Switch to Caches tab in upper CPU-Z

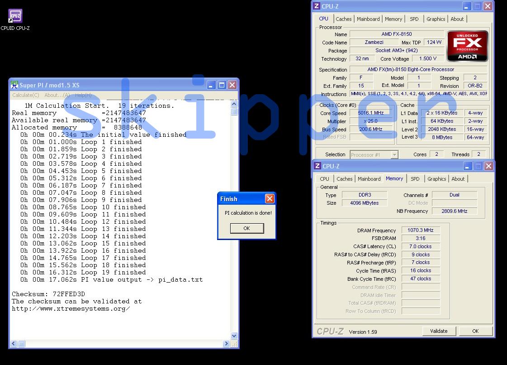pos(343,19)
